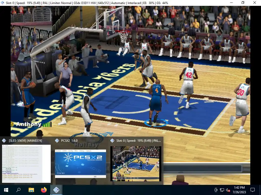Switch to the PCSX2 1.6.0 window preview
The width and height of the screenshot is (261, 195).
tap(80, 164)
